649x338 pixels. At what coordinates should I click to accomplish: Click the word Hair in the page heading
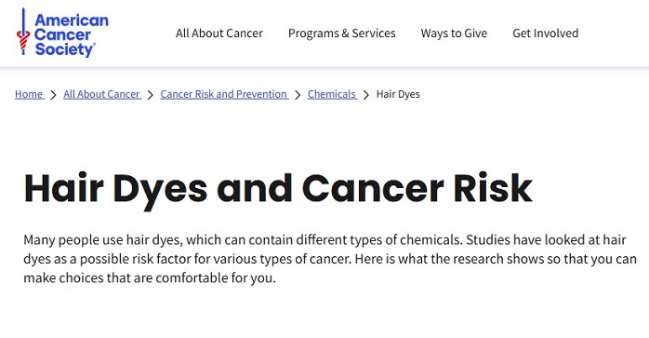[x=64, y=188]
